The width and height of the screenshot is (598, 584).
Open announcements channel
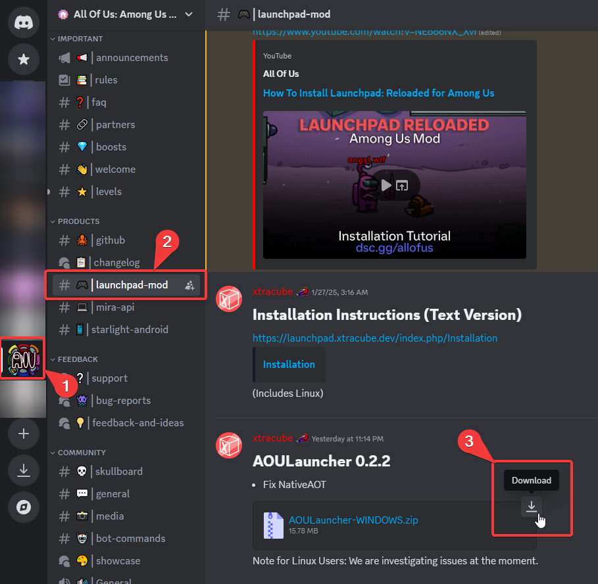(126, 58)
